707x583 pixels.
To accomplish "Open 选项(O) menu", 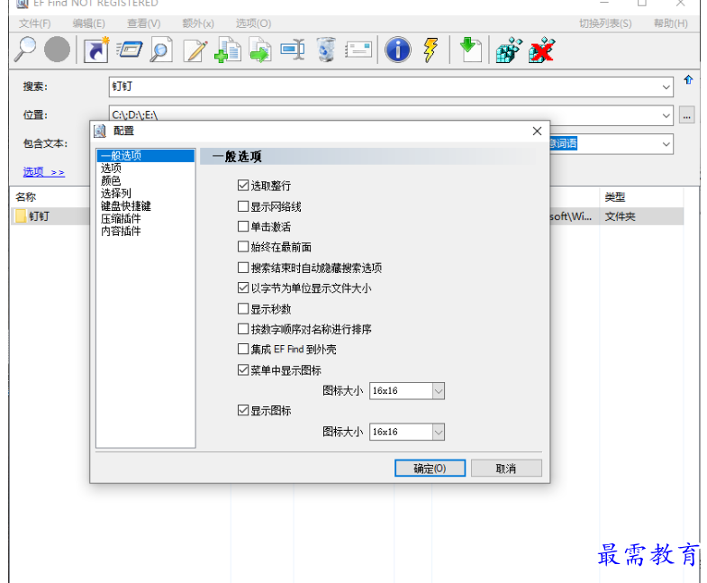I will (253, 23).
